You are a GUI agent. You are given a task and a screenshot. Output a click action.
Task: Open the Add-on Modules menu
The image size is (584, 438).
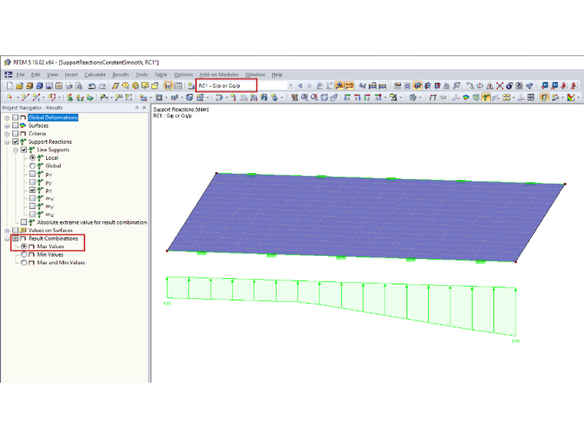[x=219, y=75]
